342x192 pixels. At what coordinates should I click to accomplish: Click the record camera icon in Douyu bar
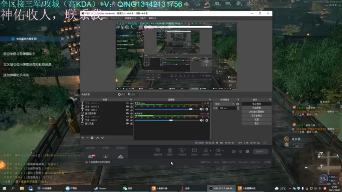[233, 151]
